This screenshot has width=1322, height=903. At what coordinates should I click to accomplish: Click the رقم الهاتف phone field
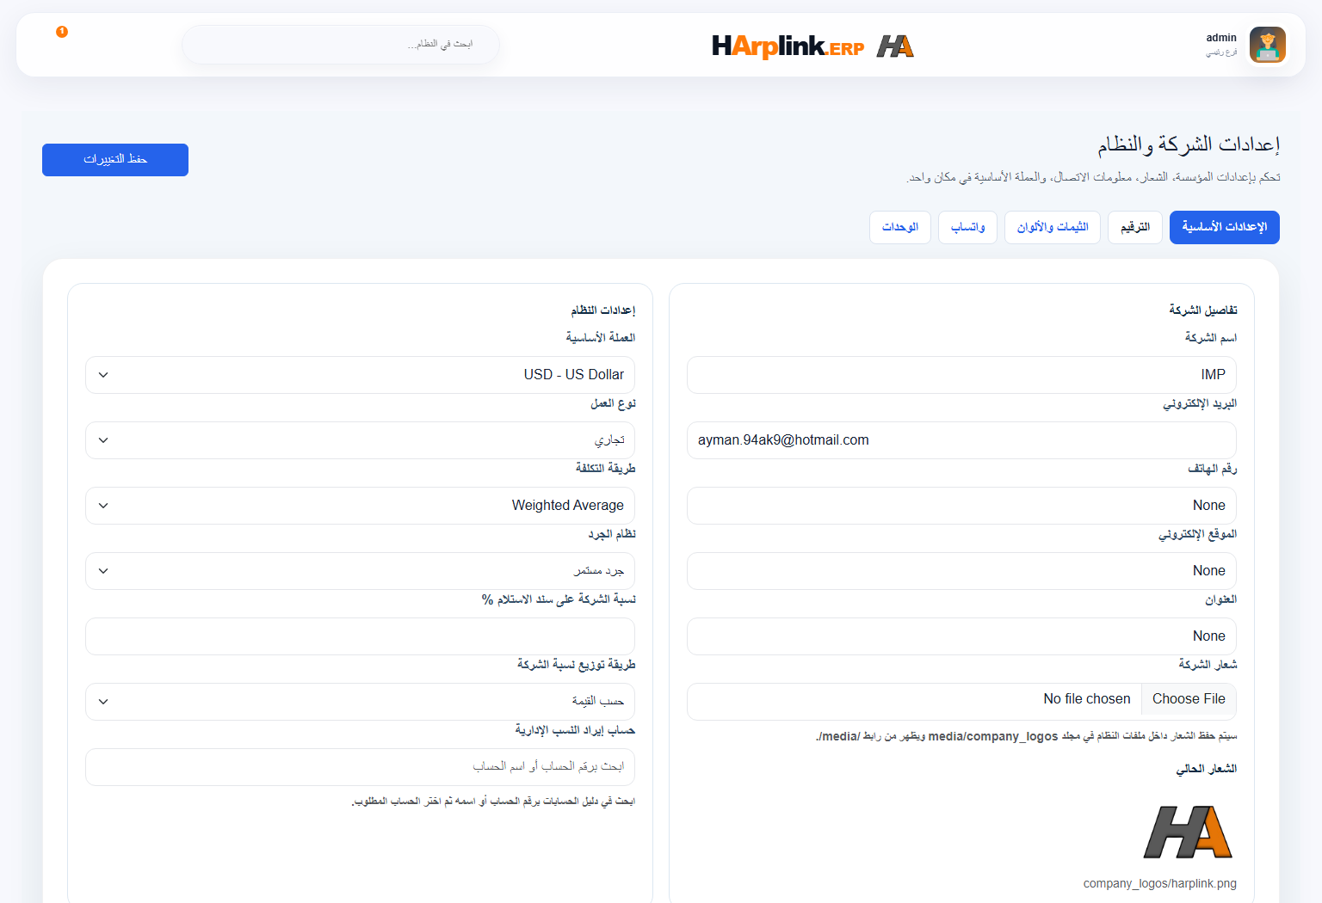(961, 506)
